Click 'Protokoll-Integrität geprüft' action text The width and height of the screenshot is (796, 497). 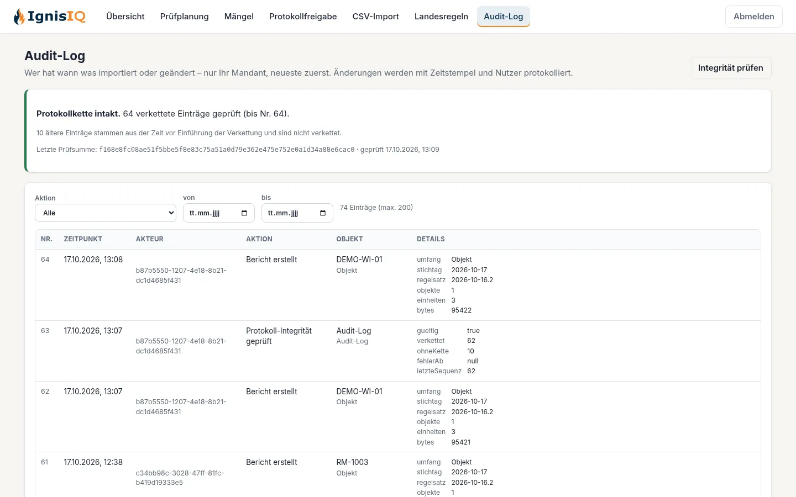279,336
